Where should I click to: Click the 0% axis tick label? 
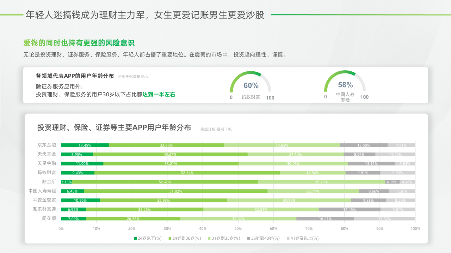click(x=61, y=228)
